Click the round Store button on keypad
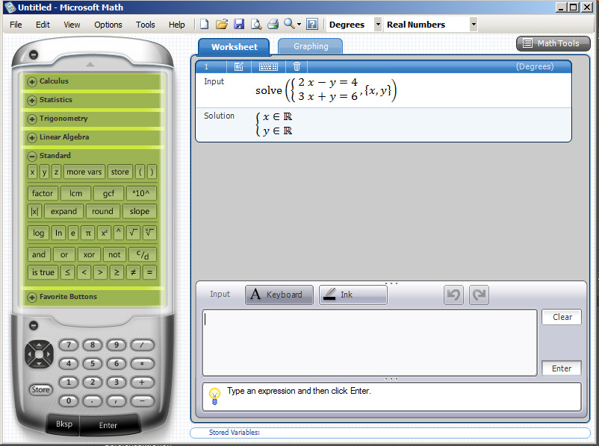 40,389
